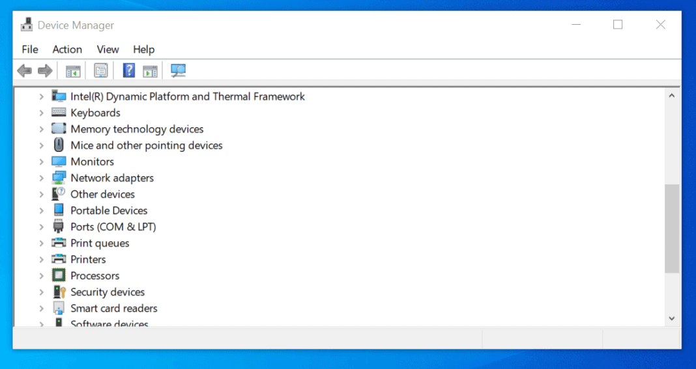Click the Smart card readers icon
696x369 pixels.
(x=59, y=308)
